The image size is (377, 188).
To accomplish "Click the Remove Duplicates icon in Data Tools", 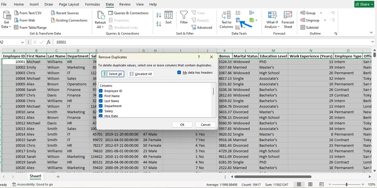I will 238,21.
